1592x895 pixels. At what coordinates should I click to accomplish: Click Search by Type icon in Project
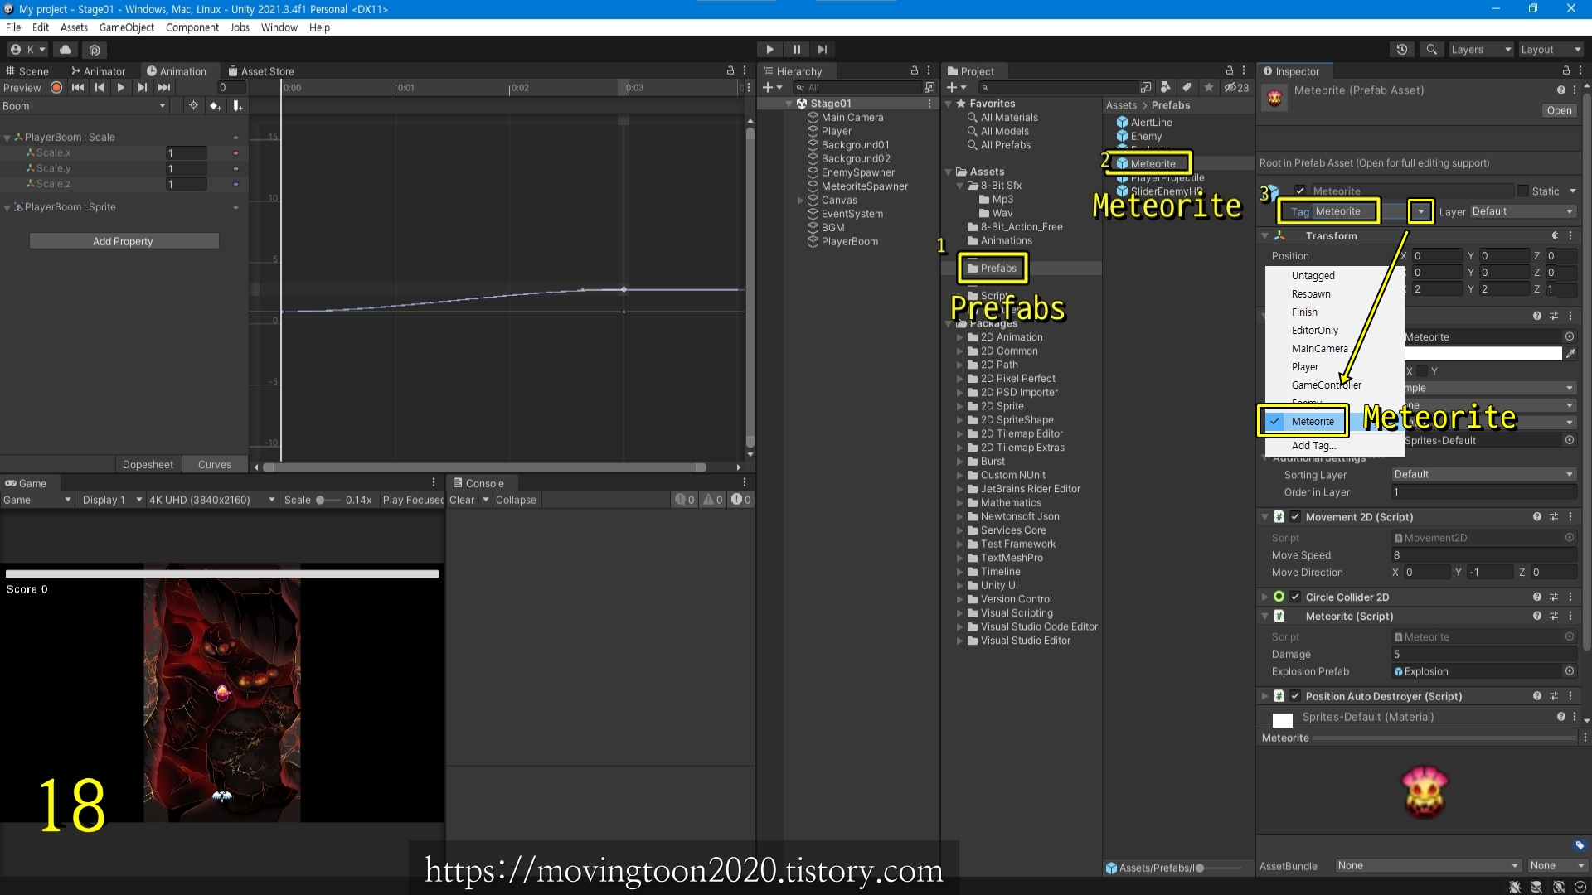[1166, 87]
